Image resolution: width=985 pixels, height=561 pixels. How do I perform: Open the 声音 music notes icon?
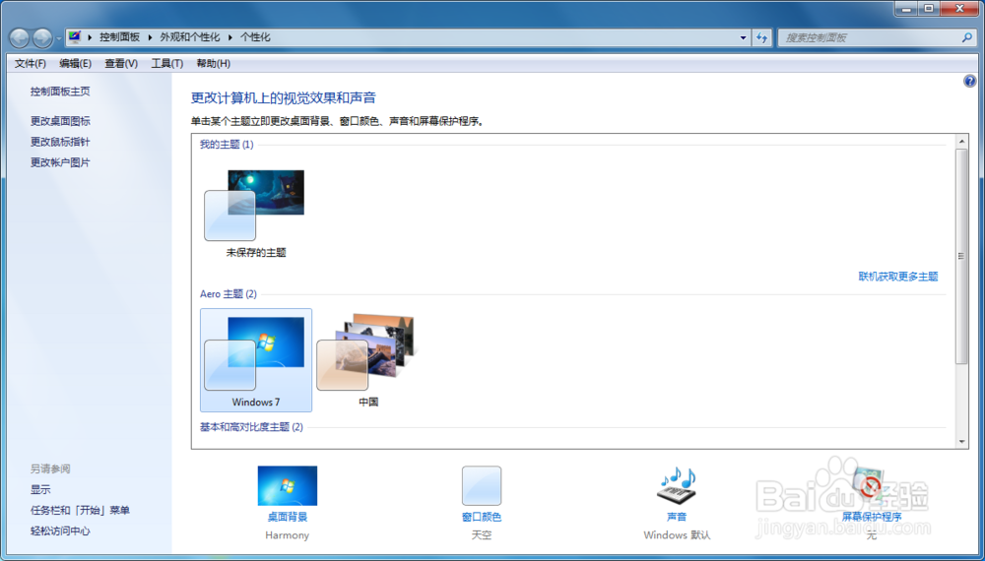pos(677,485)
